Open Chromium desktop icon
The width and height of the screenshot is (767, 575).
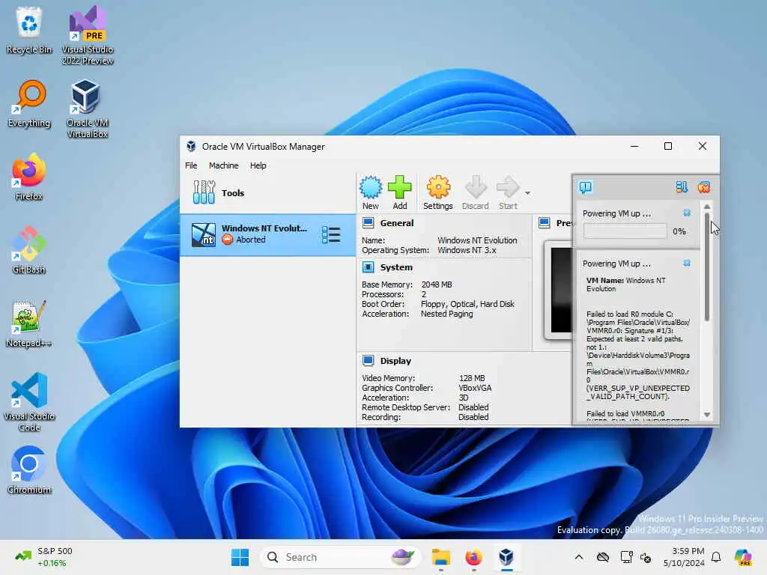tap(29, 470)
